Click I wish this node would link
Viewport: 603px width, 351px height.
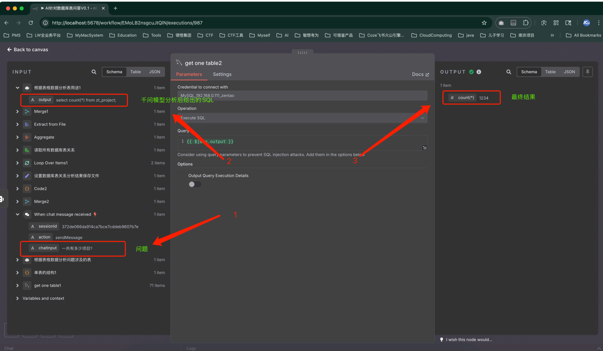[x=469, y=340]
